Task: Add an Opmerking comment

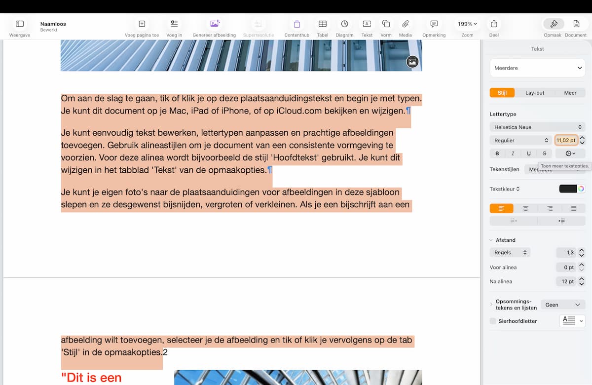Action: pos(434,24)
